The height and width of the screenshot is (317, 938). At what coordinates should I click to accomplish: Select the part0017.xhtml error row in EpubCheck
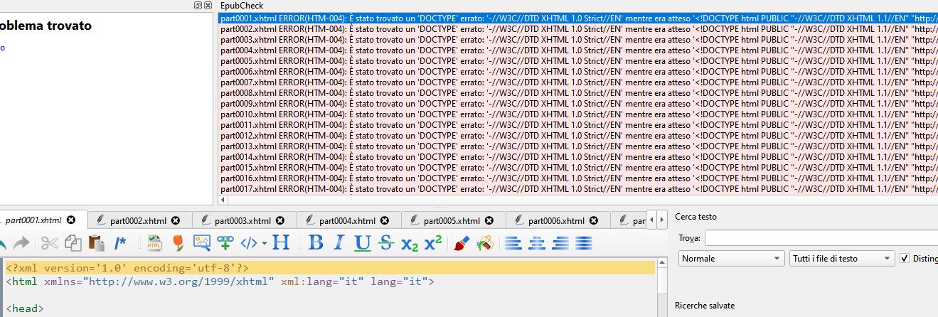tap(577, 189)
